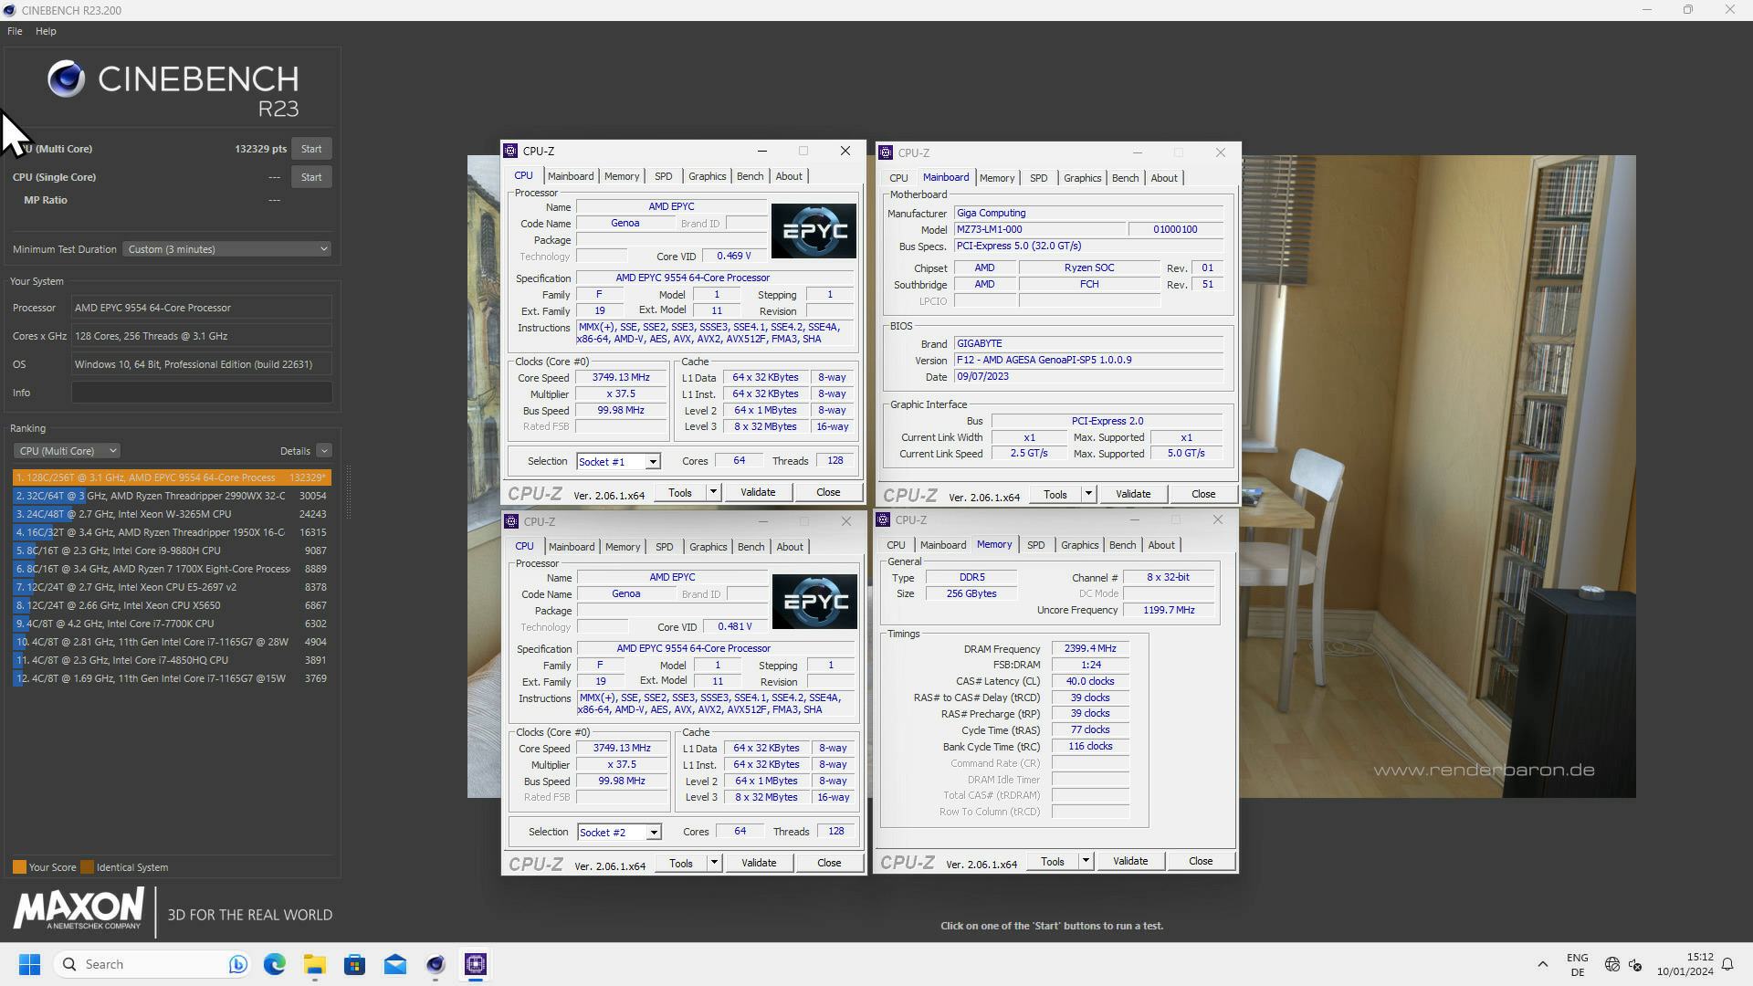This screenshot has height=986, width=1753.
Task: Click the Cinebench taskbar icon
Action: click(x=436, y=964)
